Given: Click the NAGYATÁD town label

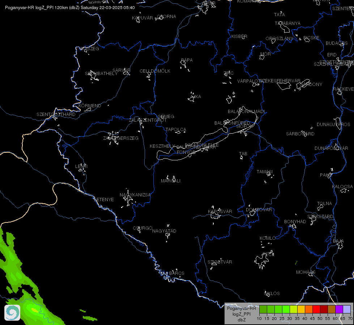Looking at the screenshot, I should coord(165,231).
